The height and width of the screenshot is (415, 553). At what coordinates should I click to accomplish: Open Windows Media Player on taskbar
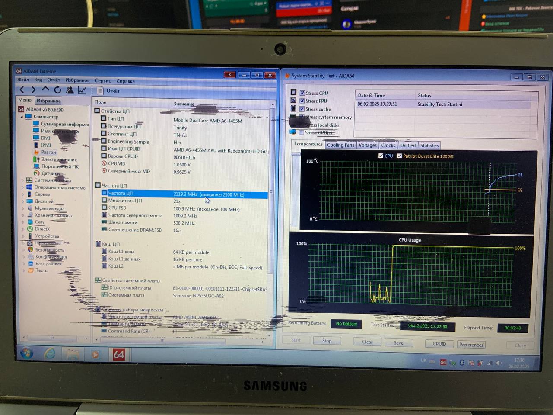point(95,354)
